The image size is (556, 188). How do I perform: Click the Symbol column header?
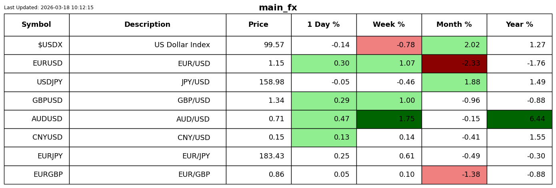point(36,25)
